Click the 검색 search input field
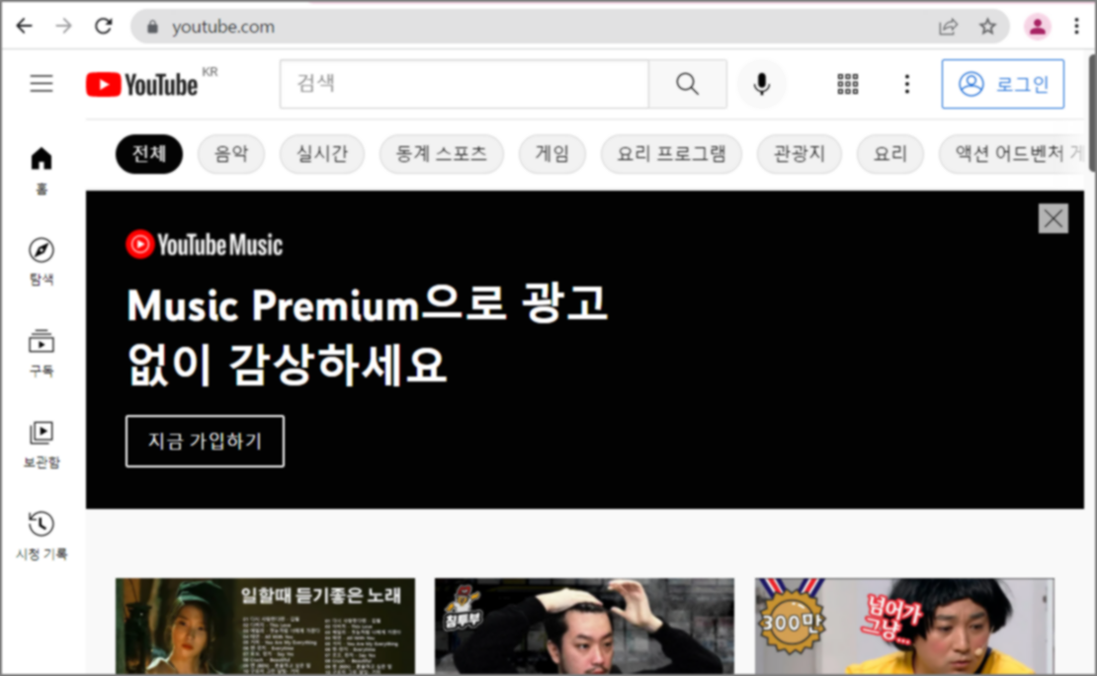 pyautogui.click(x=464, y=84)
